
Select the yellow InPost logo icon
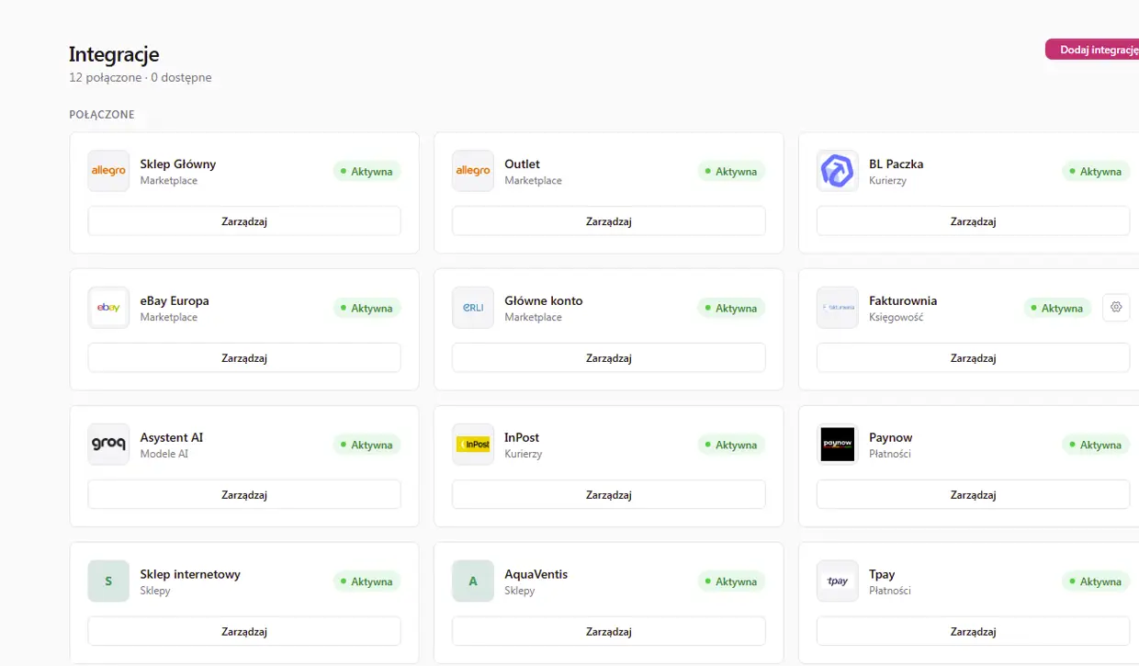tap(473, 445)
